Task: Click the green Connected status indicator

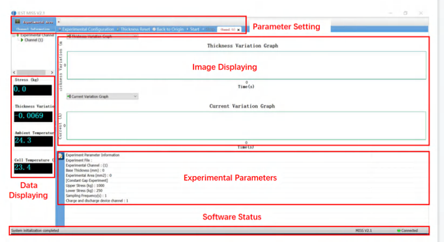Action: click(398, 231)
